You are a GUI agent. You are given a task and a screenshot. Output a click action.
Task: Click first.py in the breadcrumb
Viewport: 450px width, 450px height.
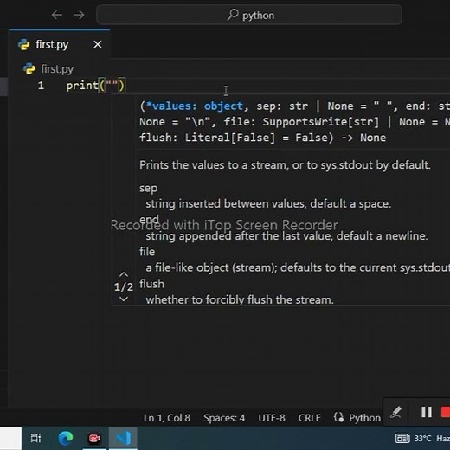coord(57,69)
